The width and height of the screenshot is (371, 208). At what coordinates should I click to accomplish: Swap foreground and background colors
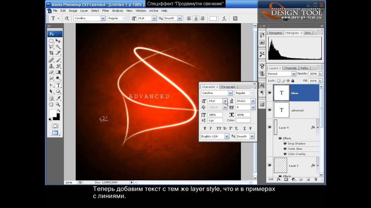(59, 111)
